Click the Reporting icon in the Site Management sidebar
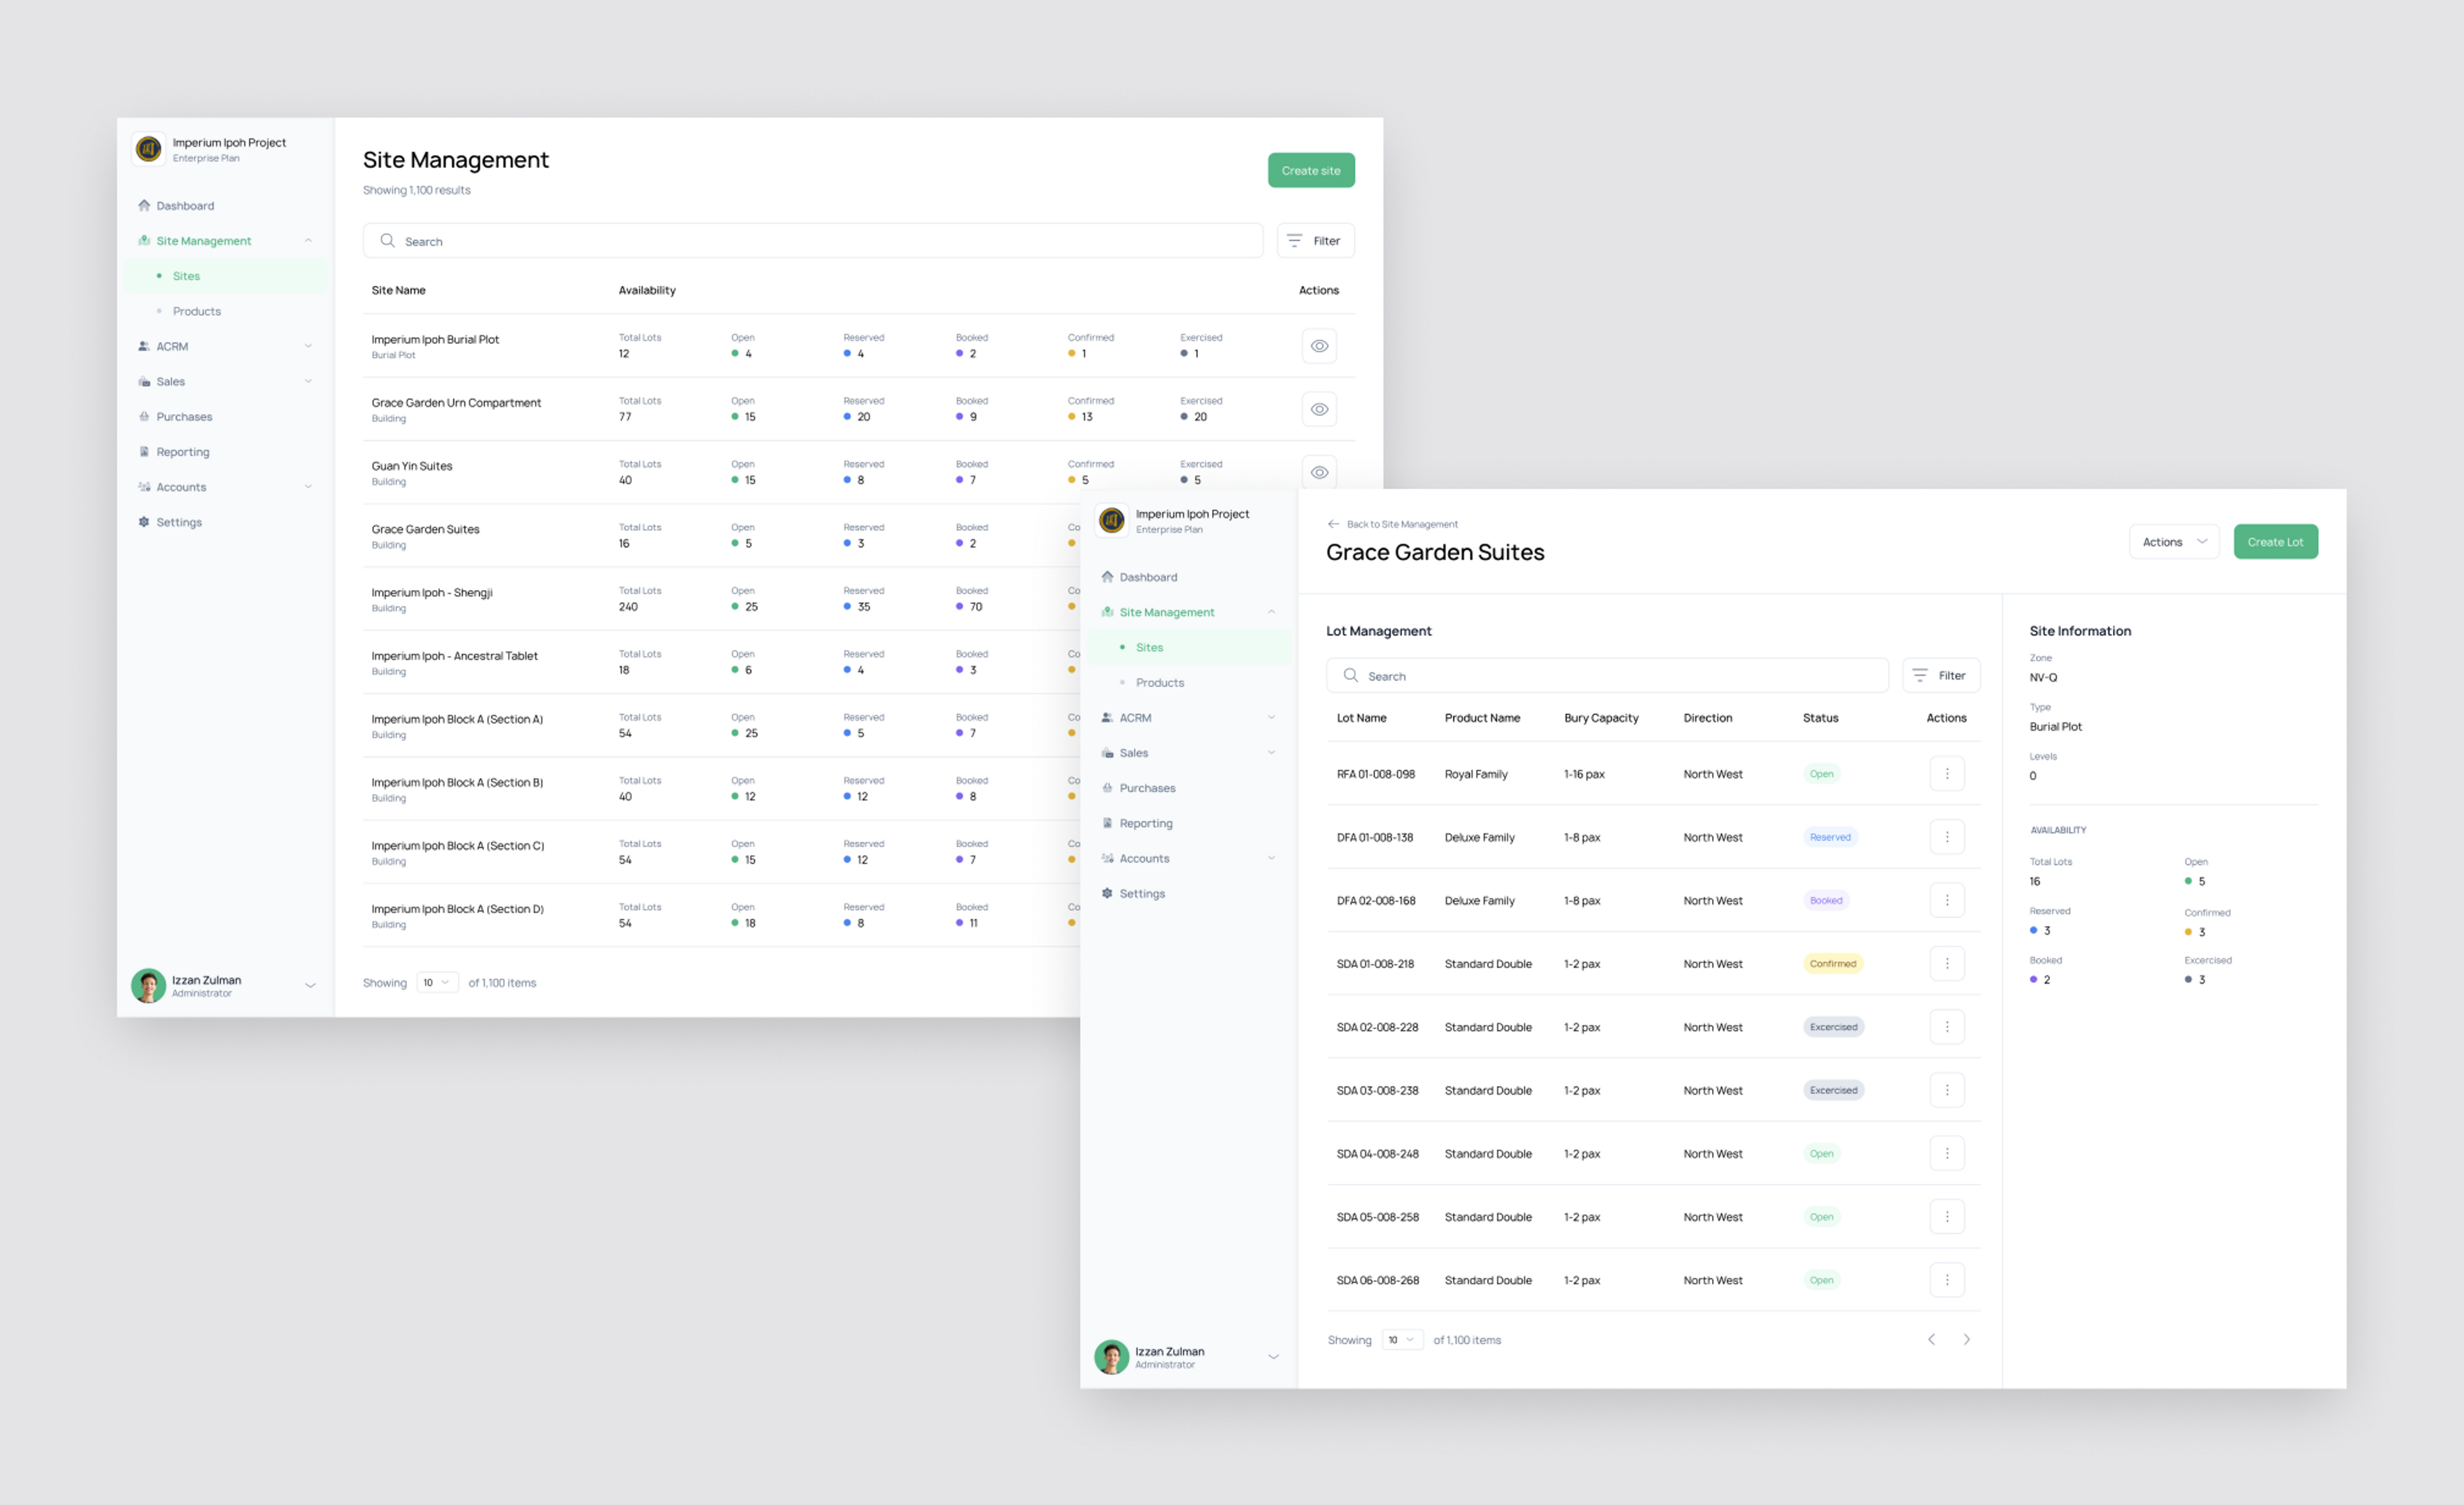The image size is (2464, 1505). (x=144, y=451)
